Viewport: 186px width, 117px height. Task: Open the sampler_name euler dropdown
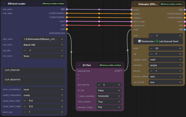point(165,60)
